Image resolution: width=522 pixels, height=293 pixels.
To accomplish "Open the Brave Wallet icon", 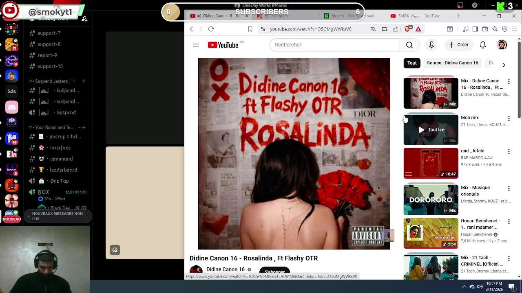I will pyautogui.click(x=485, y=29).
